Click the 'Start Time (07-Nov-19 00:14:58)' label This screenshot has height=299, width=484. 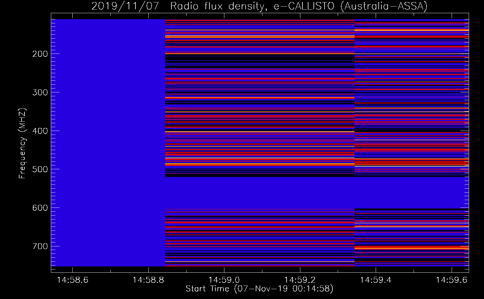(259, 289)
